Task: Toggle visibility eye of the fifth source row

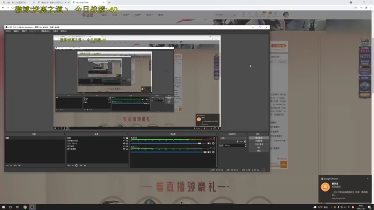Action: point(124,149)
